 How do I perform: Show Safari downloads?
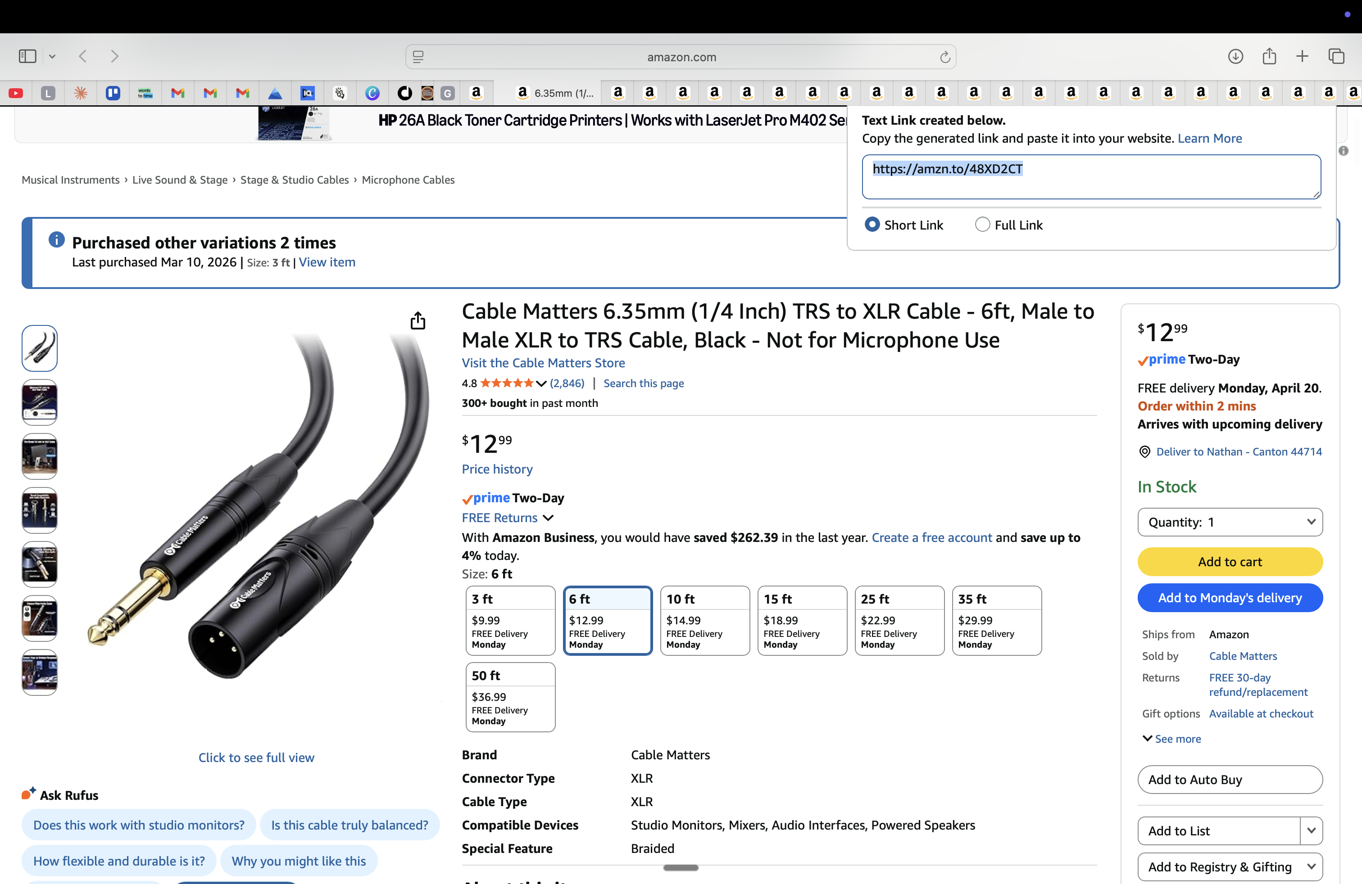[x=1235, y=56]
